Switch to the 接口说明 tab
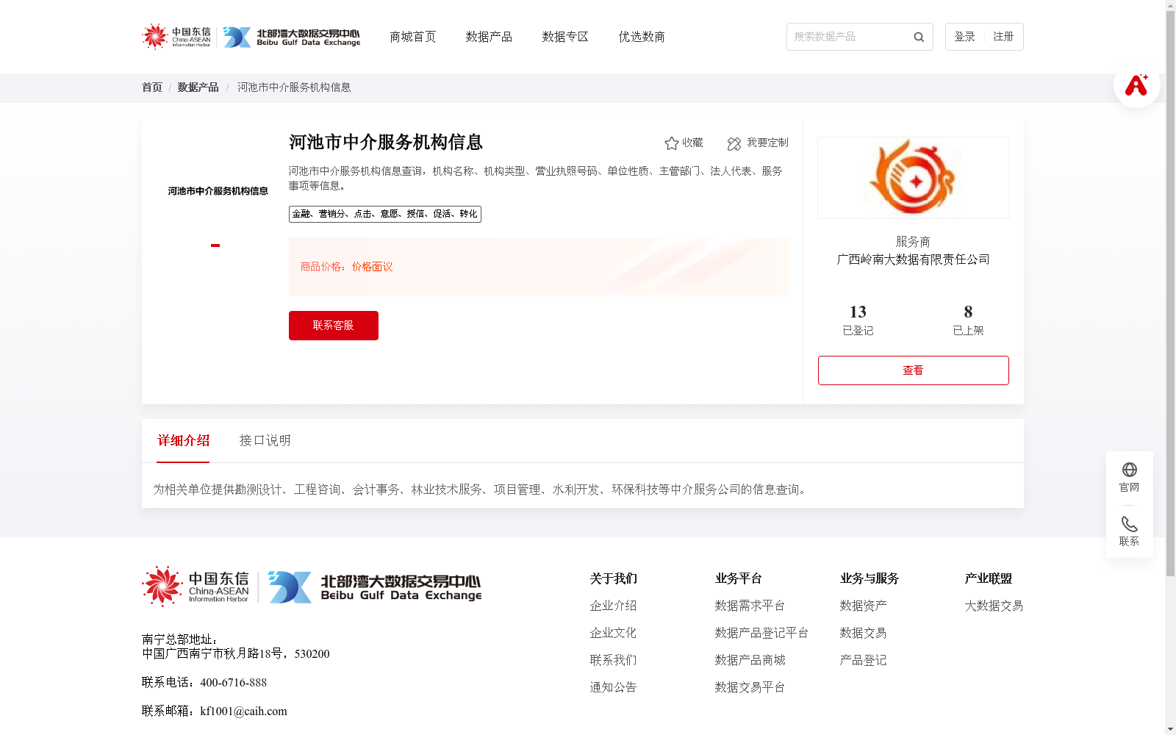Screen dimensions: 1176x735 pos(265,440)
